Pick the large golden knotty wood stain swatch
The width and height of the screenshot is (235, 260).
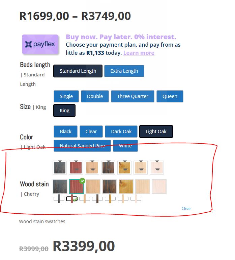(x=126, y=187)
